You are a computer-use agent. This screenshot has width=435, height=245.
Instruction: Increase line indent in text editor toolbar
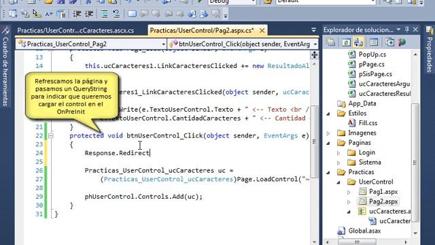89,14
